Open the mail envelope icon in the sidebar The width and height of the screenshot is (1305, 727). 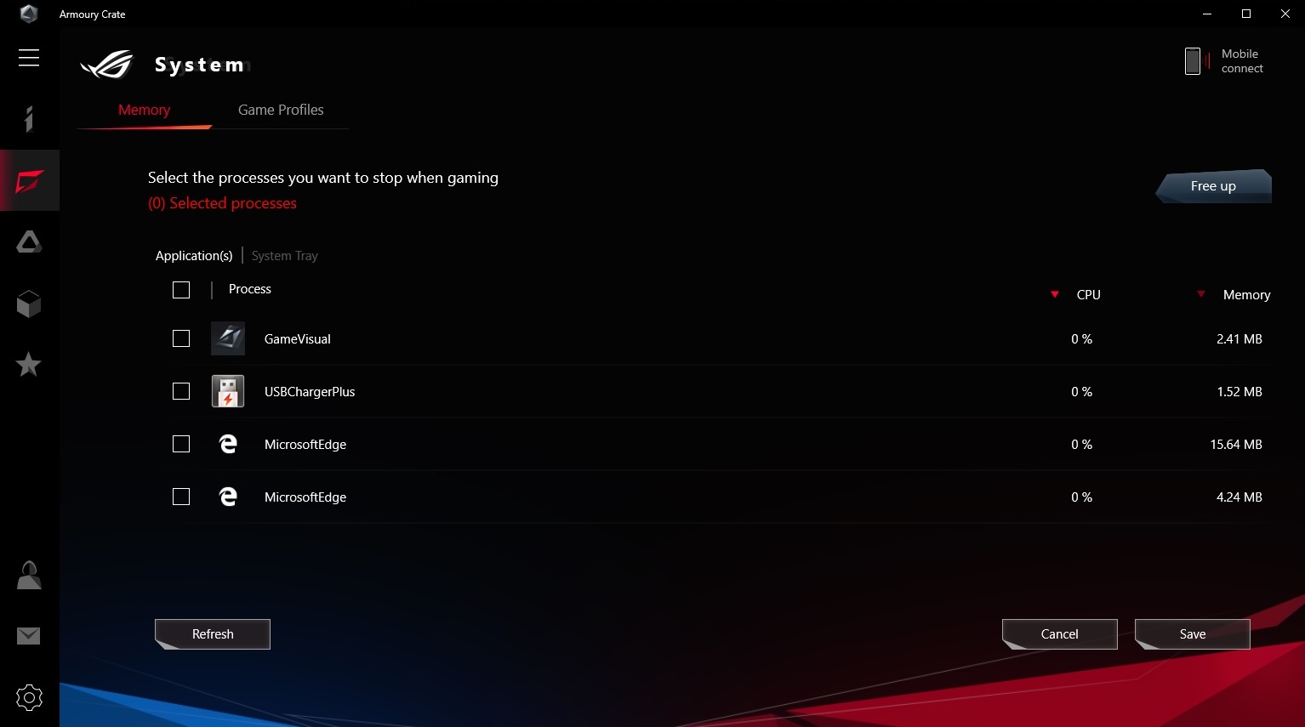[x=29, y=636]
